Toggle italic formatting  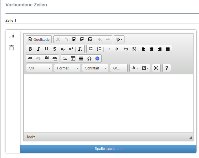coord(38,49)
